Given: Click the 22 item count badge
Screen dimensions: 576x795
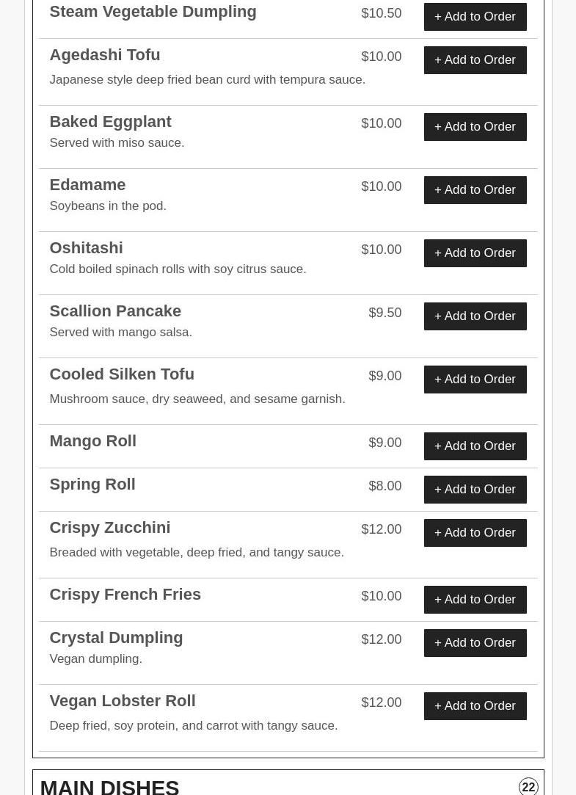Looking at the screenshot, I should pos(528,787).
